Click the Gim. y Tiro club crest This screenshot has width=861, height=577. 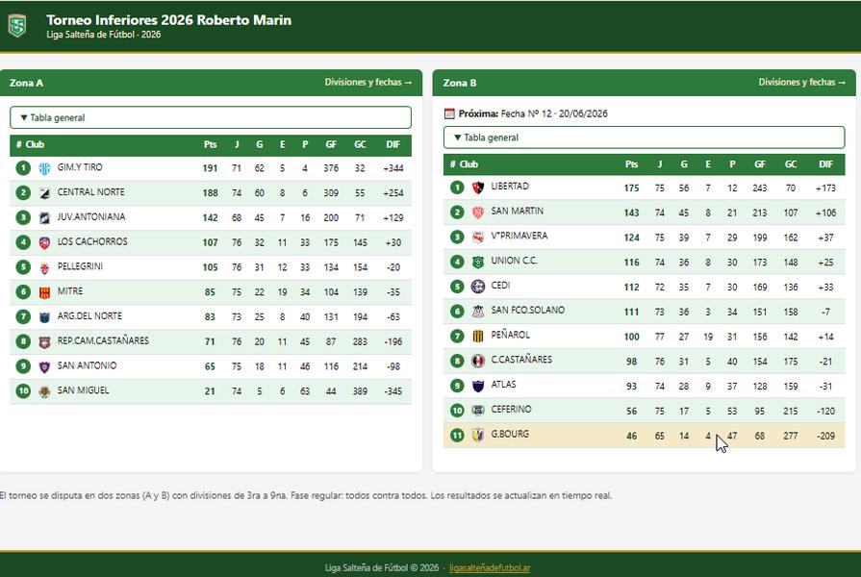point(44,168)
